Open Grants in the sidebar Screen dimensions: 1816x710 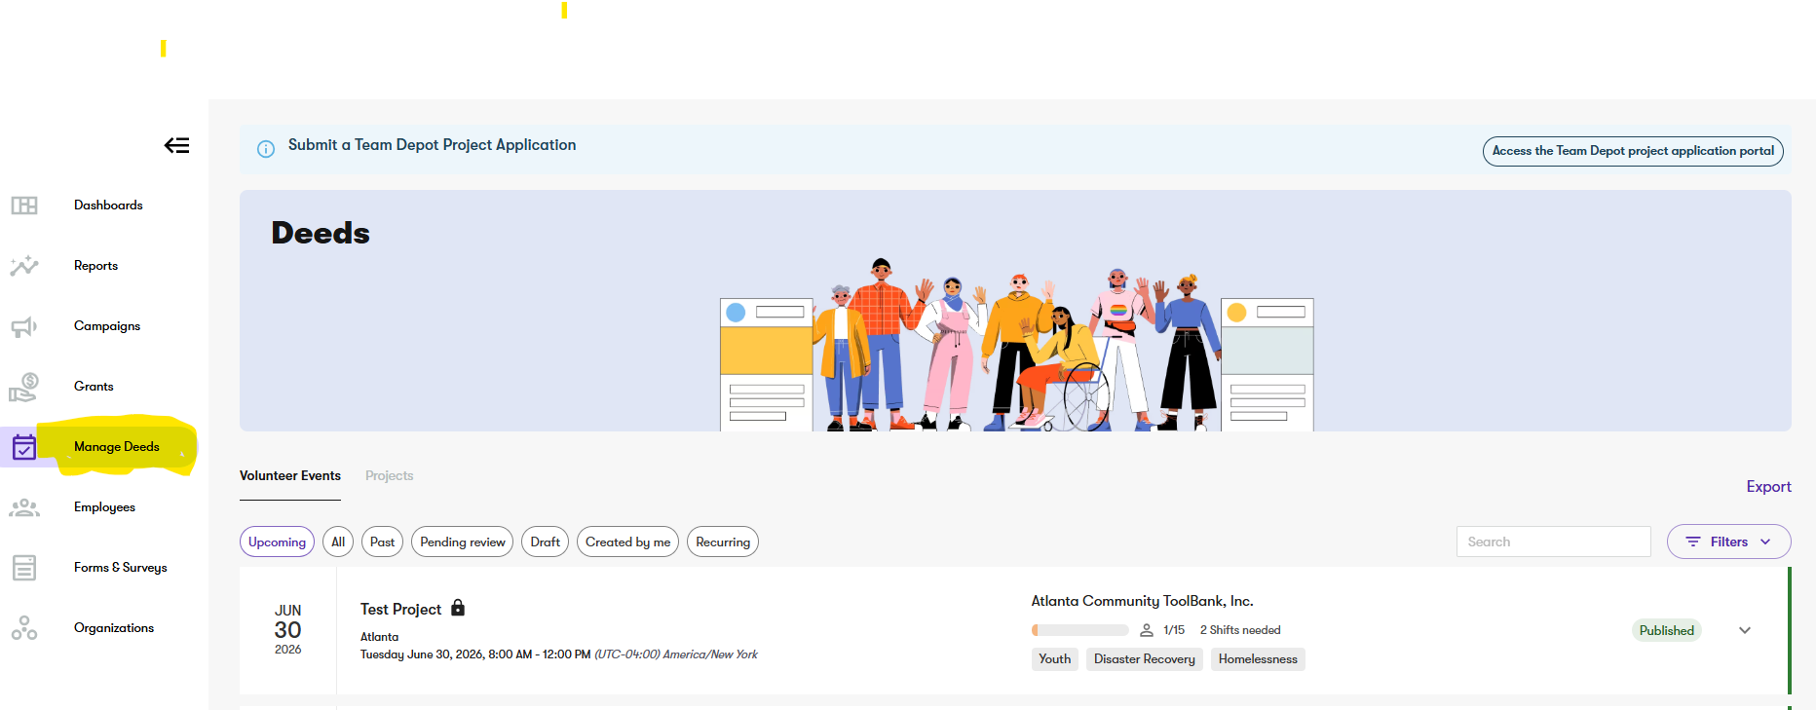[94, 387]
